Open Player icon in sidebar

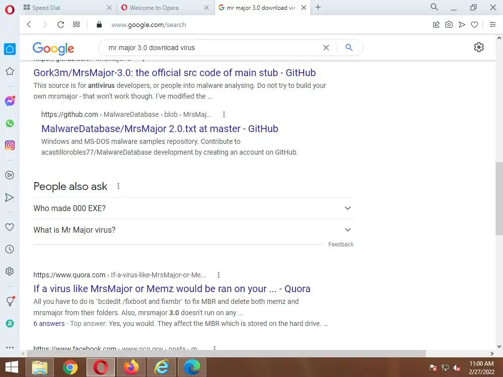[10, 175]
